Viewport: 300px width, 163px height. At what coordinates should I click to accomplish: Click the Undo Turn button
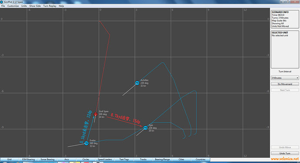pos(285,153)
